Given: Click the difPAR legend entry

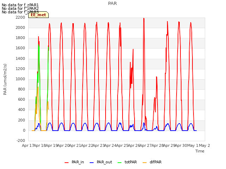Looking at the screenshot, I should (152, 162).
